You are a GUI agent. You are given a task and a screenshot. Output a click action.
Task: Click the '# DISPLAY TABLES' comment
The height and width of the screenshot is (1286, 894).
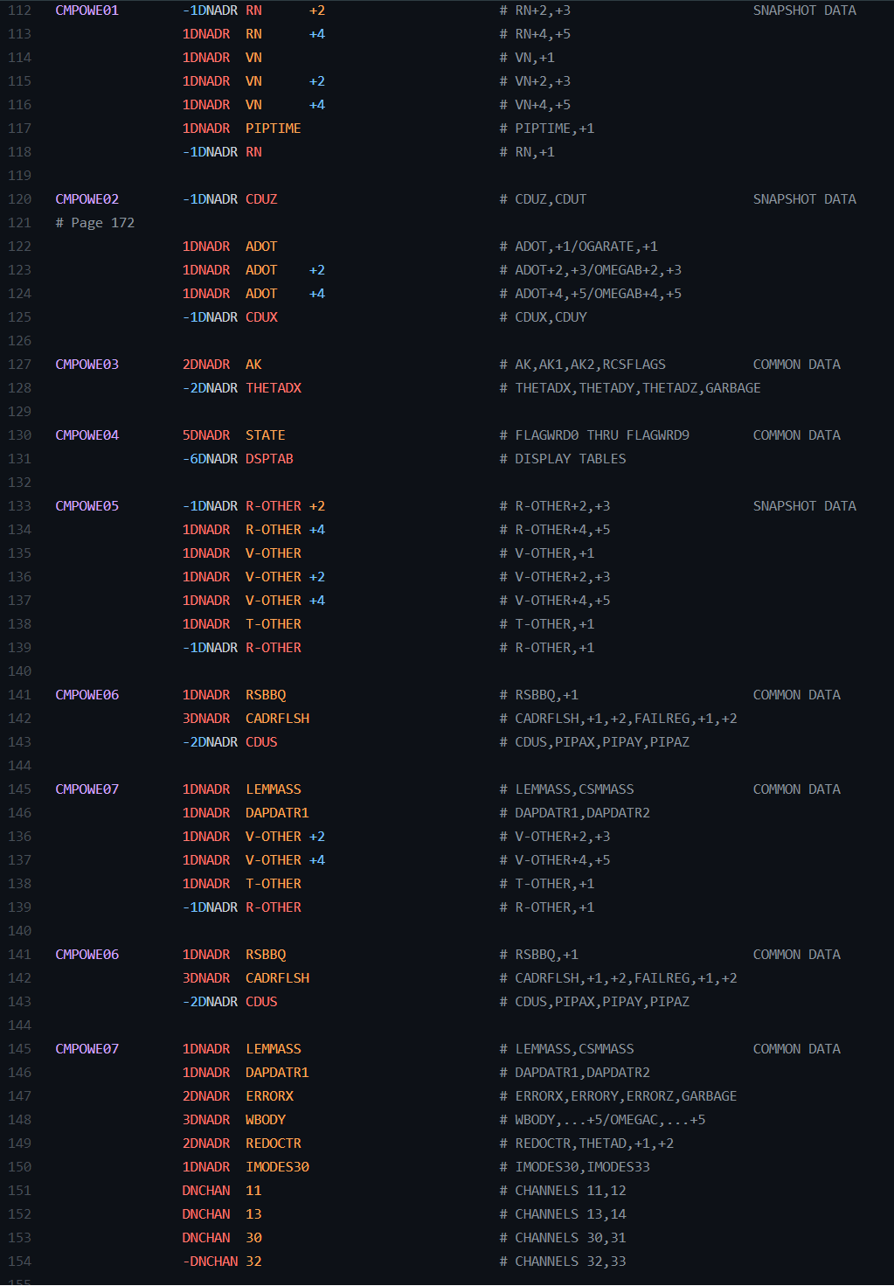point(563,459)
